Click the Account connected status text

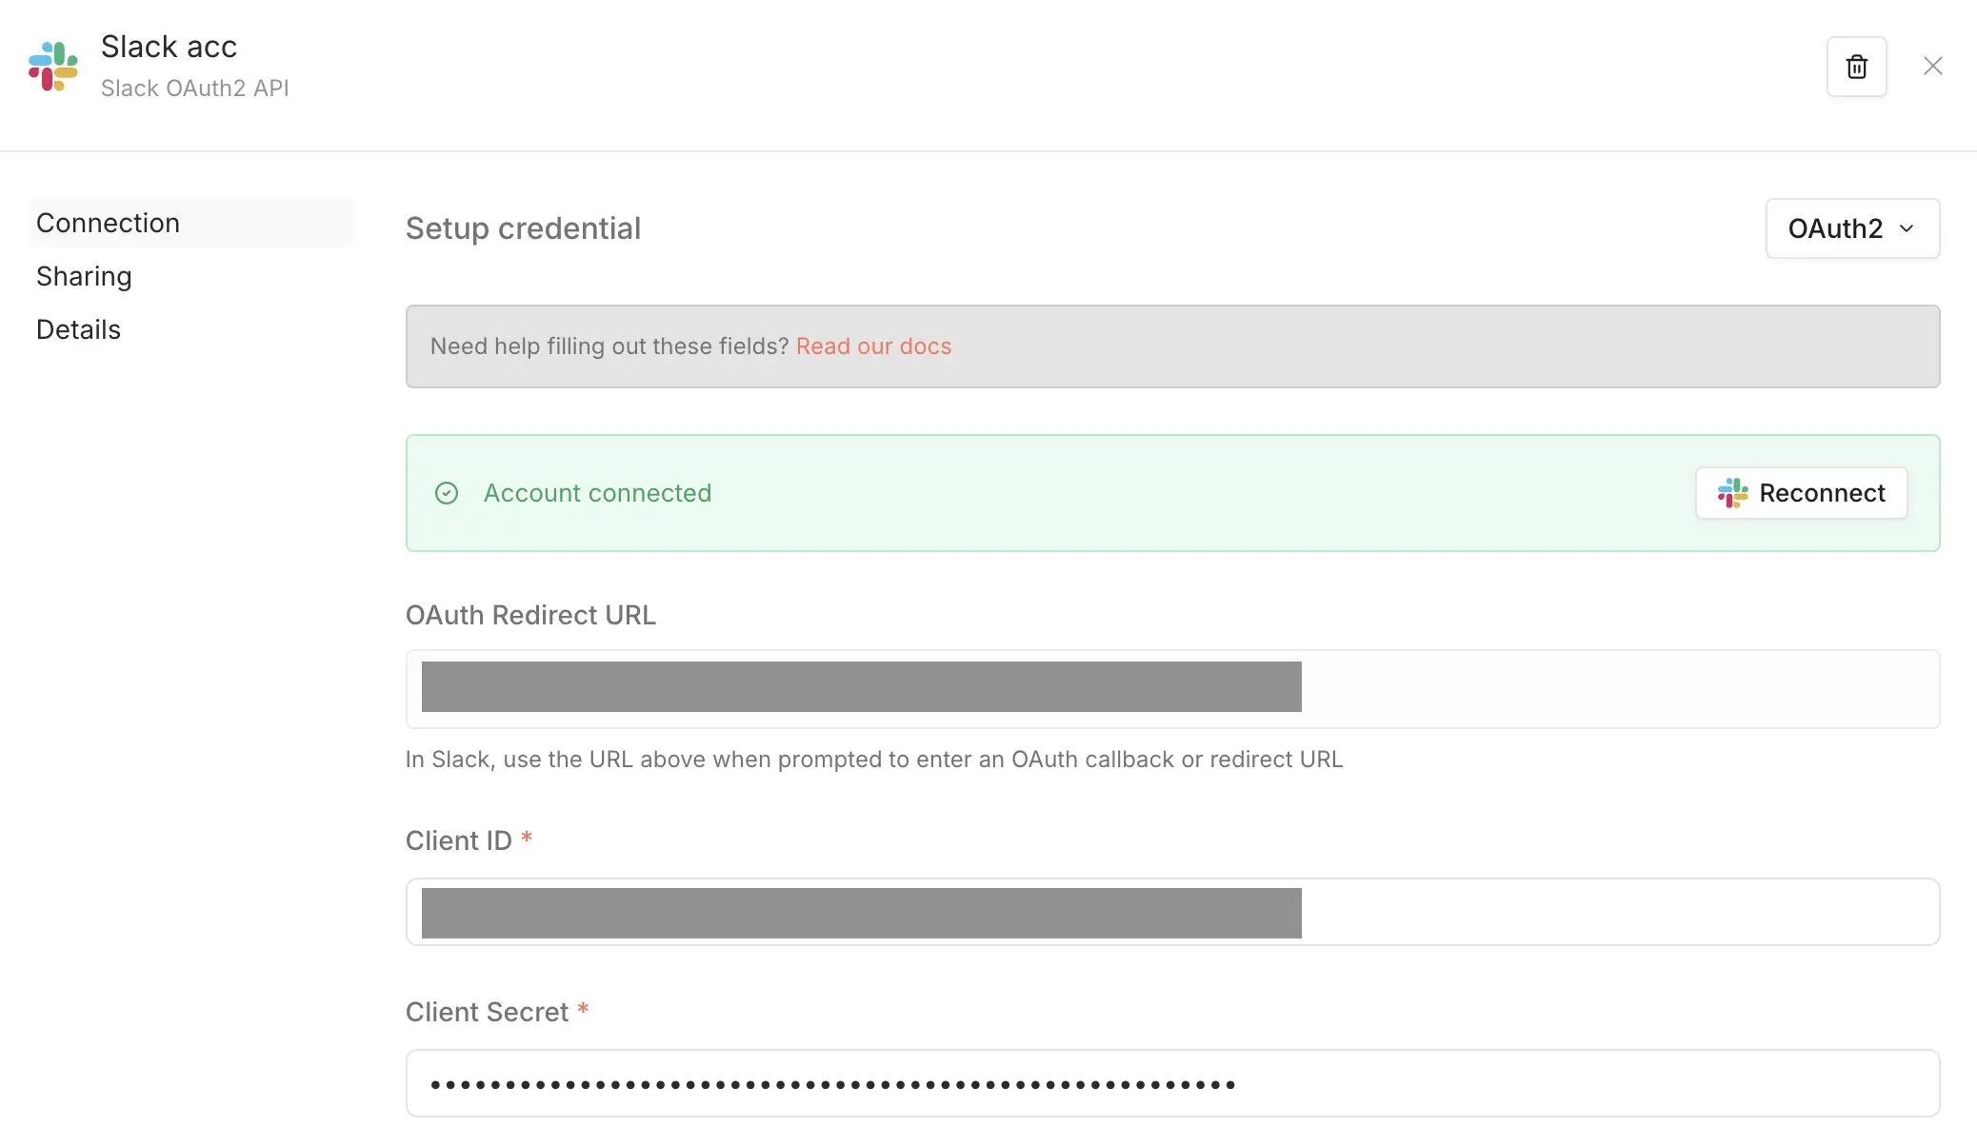point(597,493)
